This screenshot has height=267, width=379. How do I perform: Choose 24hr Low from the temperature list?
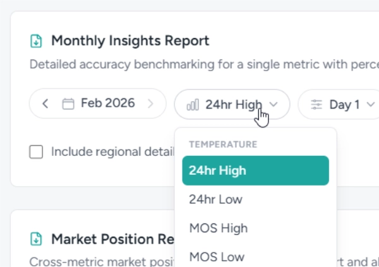click(x=215, y=199)
